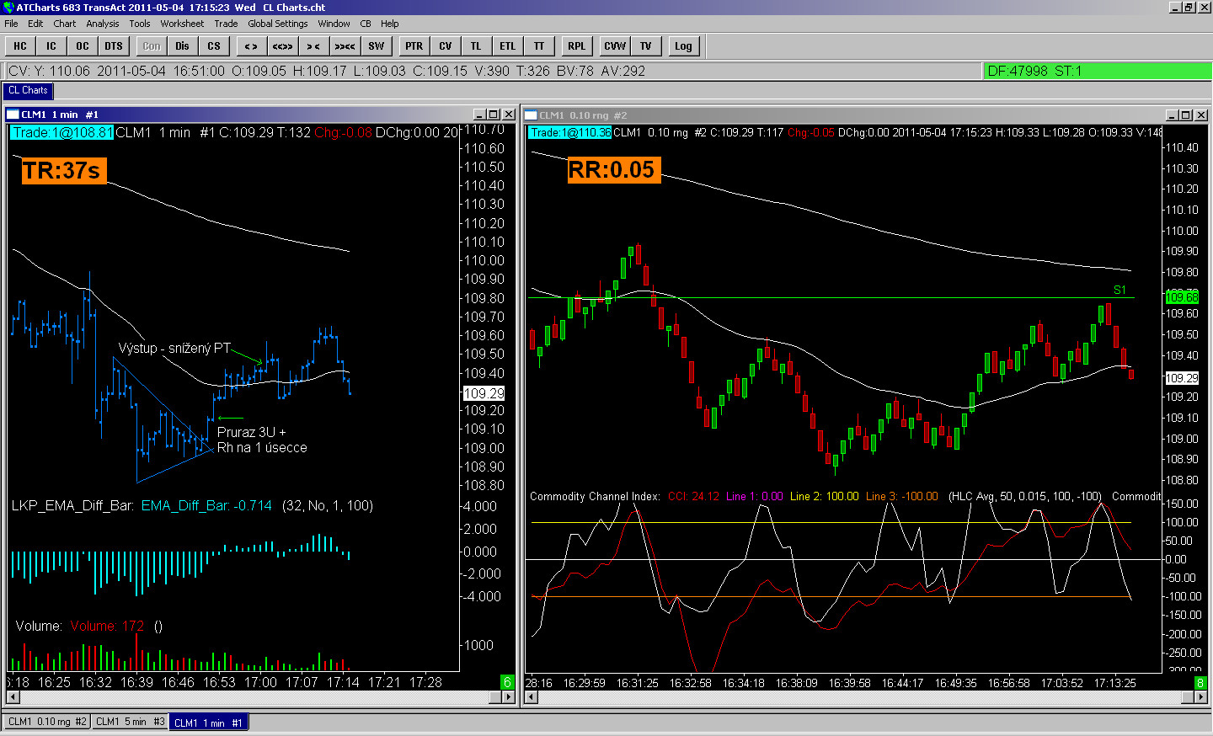Click the TV toolbar button
Image resolution: width=1213 pixels, height=736 pixels.
[x=646, y=46]
